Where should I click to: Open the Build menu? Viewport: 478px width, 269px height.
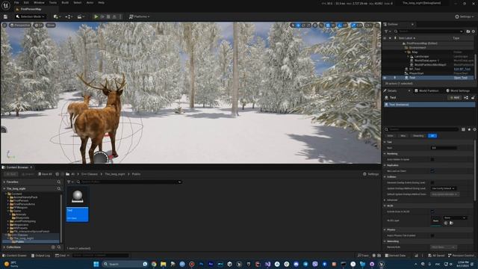(x=65, y=2)
